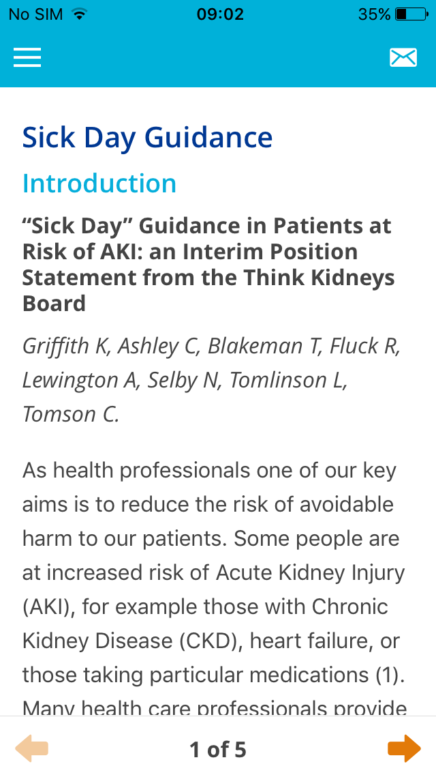Screen dimensions: 436x775
Task: Tap the faded previous page arrow
Action: pos(31,748)
